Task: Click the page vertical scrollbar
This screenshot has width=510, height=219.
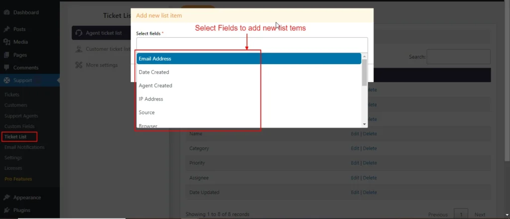Action: point(507,81)
